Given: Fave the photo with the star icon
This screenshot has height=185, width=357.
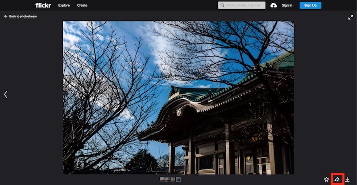Looking at the screenshot, I should (x=327, y=180).
